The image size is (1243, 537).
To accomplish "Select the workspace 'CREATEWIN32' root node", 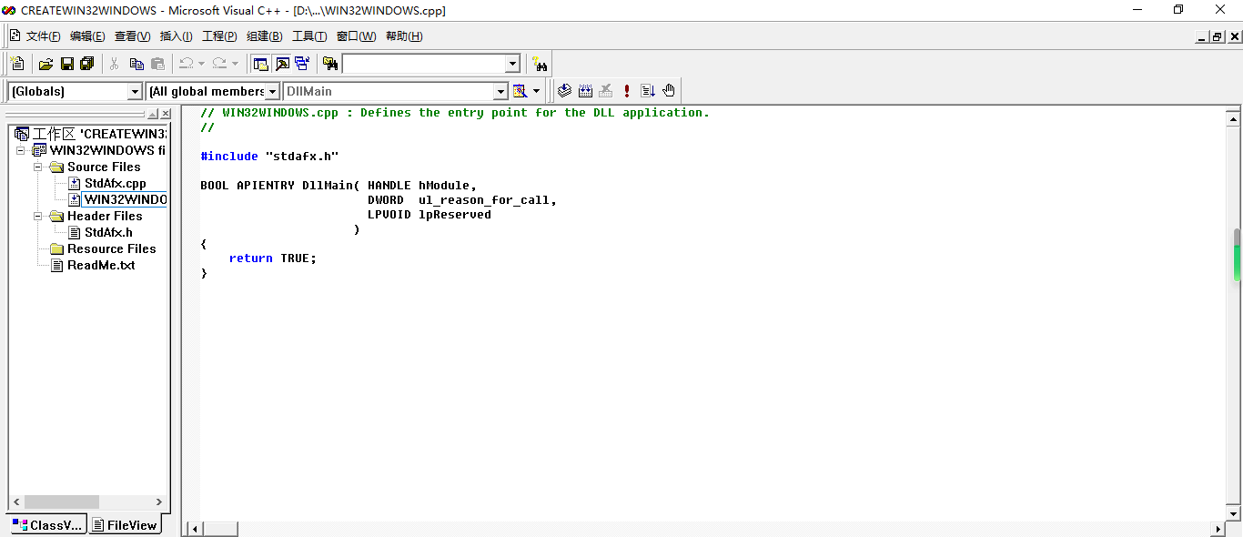I will point(99,134).
